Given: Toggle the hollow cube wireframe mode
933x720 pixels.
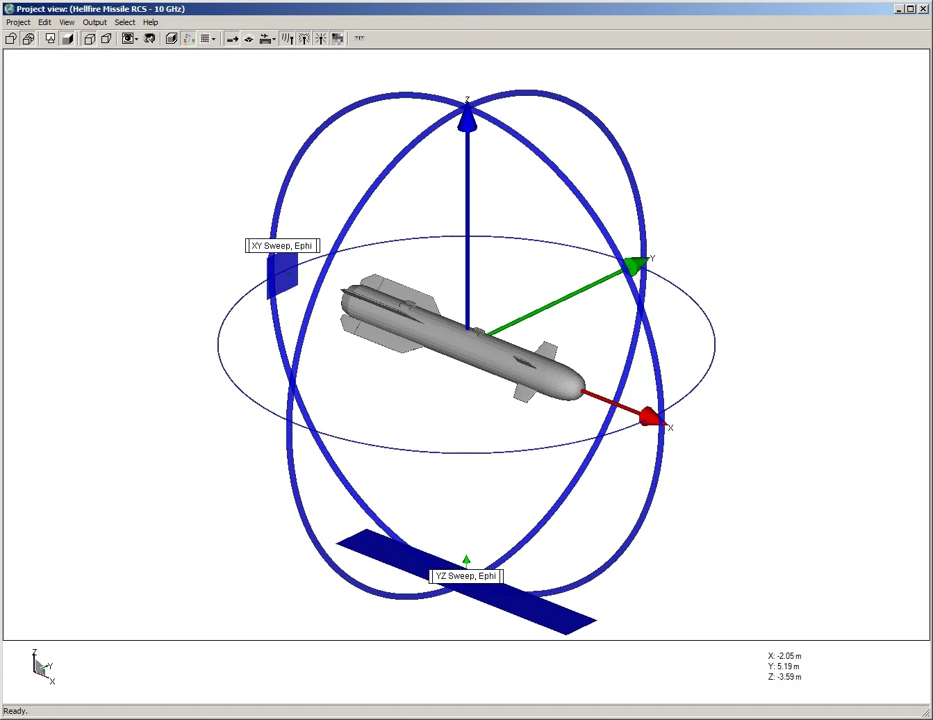Looking at the screenshot, I should (x=90, y=38).
